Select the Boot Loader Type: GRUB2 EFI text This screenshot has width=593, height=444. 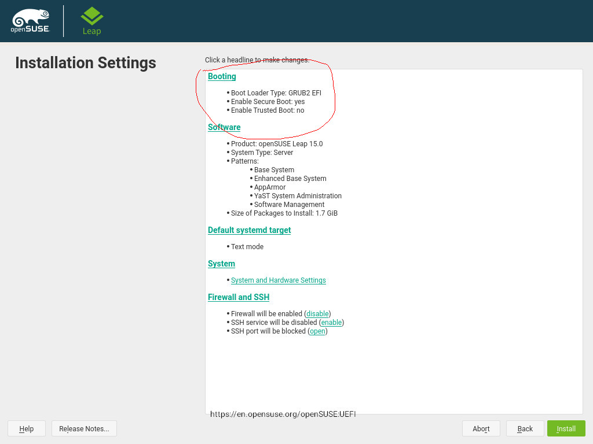point(276,93)
